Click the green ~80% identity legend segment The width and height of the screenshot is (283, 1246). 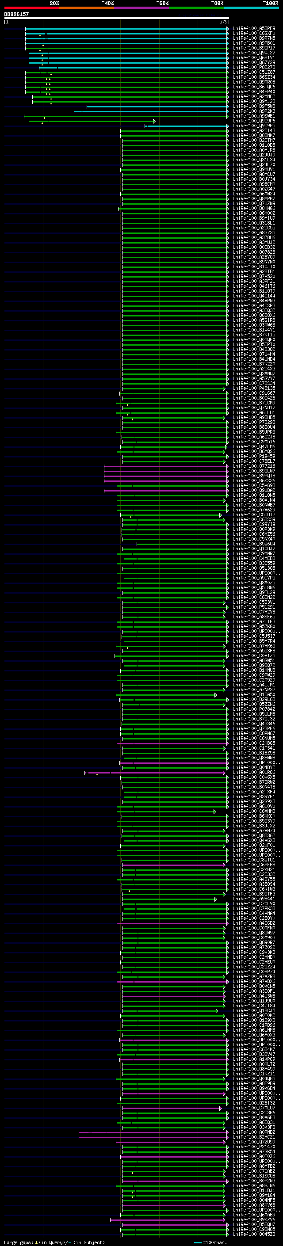196,8
